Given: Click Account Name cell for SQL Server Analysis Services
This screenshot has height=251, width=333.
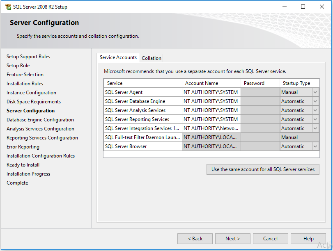Looking at the screenshot, I should [x=211, y=110].
